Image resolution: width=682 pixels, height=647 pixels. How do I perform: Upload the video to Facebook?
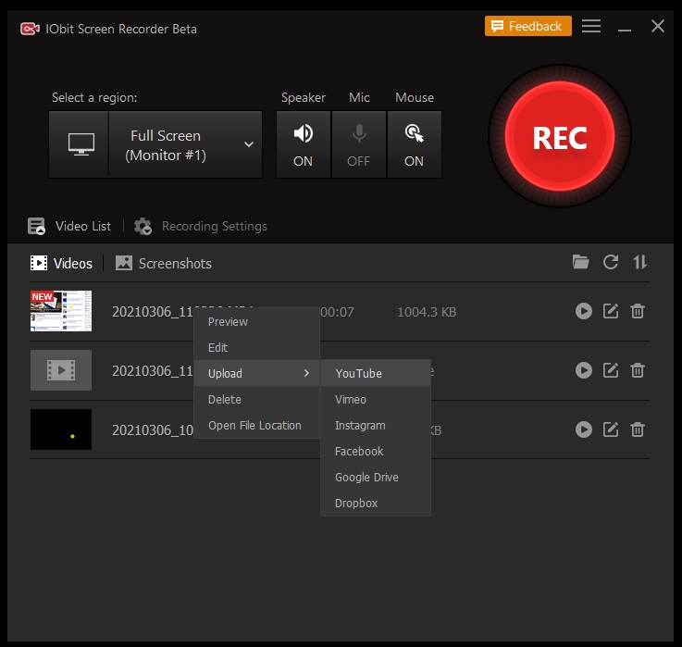pos(376,451)
